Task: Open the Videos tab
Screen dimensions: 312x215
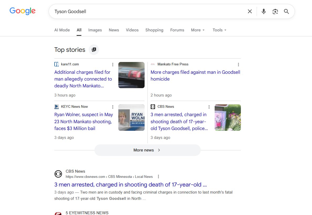Action: tap(132, 30)
